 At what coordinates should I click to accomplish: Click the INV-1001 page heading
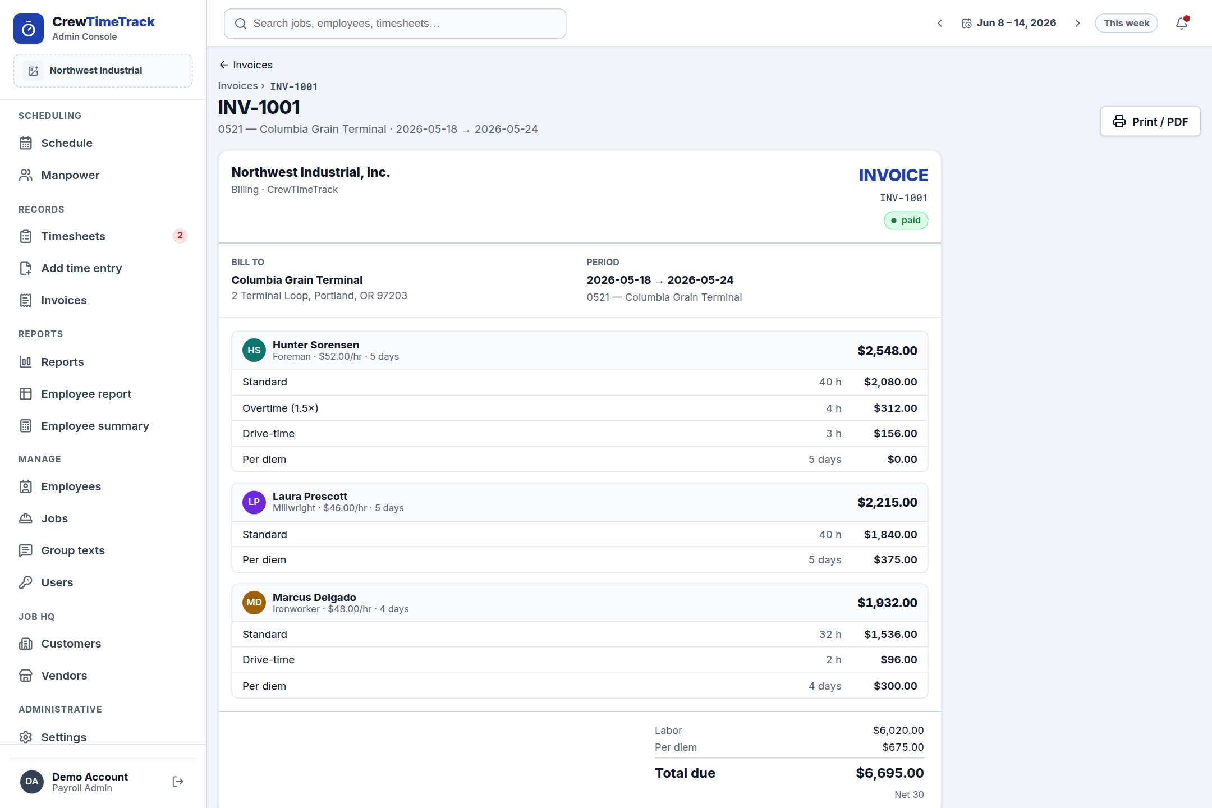pos(259,107)
